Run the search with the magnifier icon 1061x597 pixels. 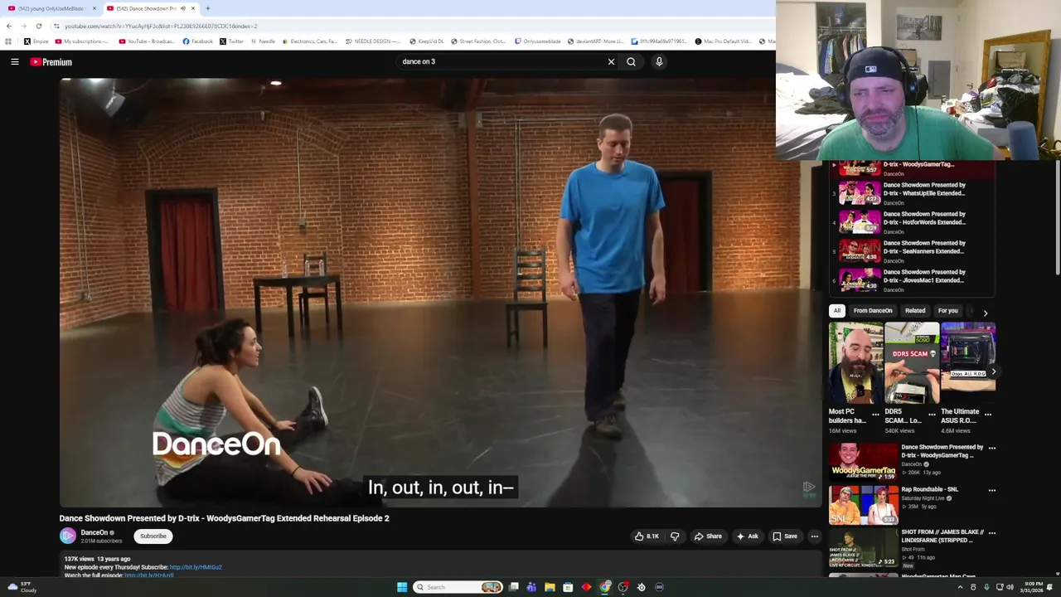tap(631, 61)
